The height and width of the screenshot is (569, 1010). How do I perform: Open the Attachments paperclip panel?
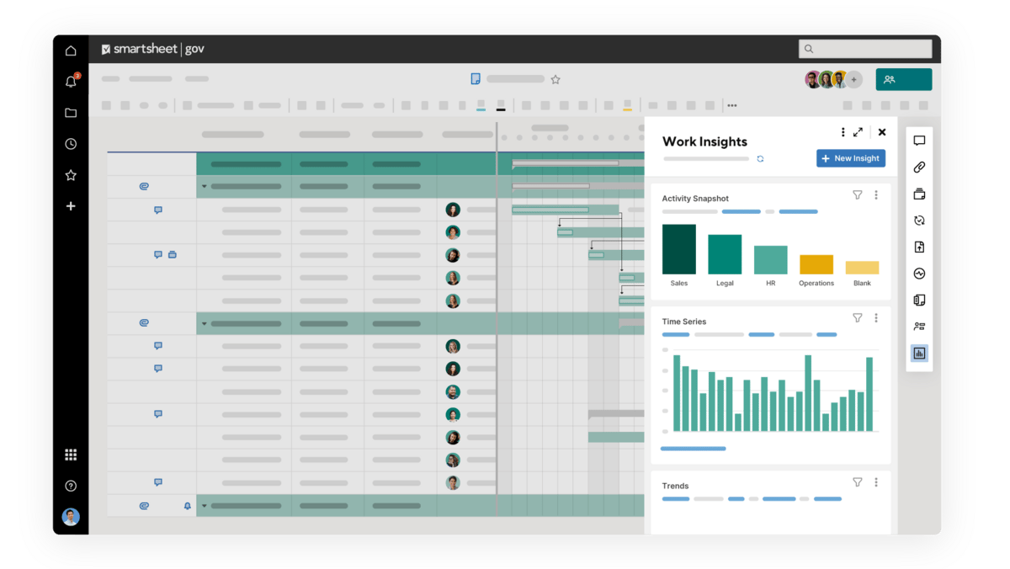click(918, 167)
